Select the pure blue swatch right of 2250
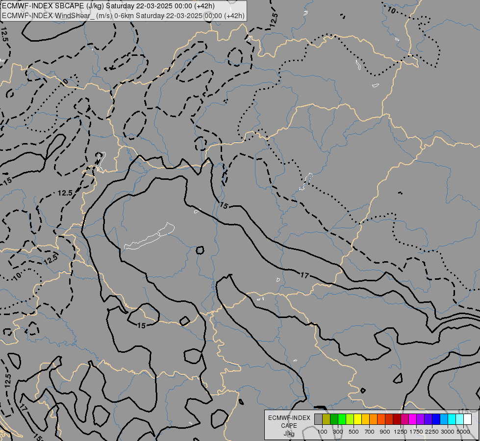This screenshot has width=480, height=441. click(436, 419)
